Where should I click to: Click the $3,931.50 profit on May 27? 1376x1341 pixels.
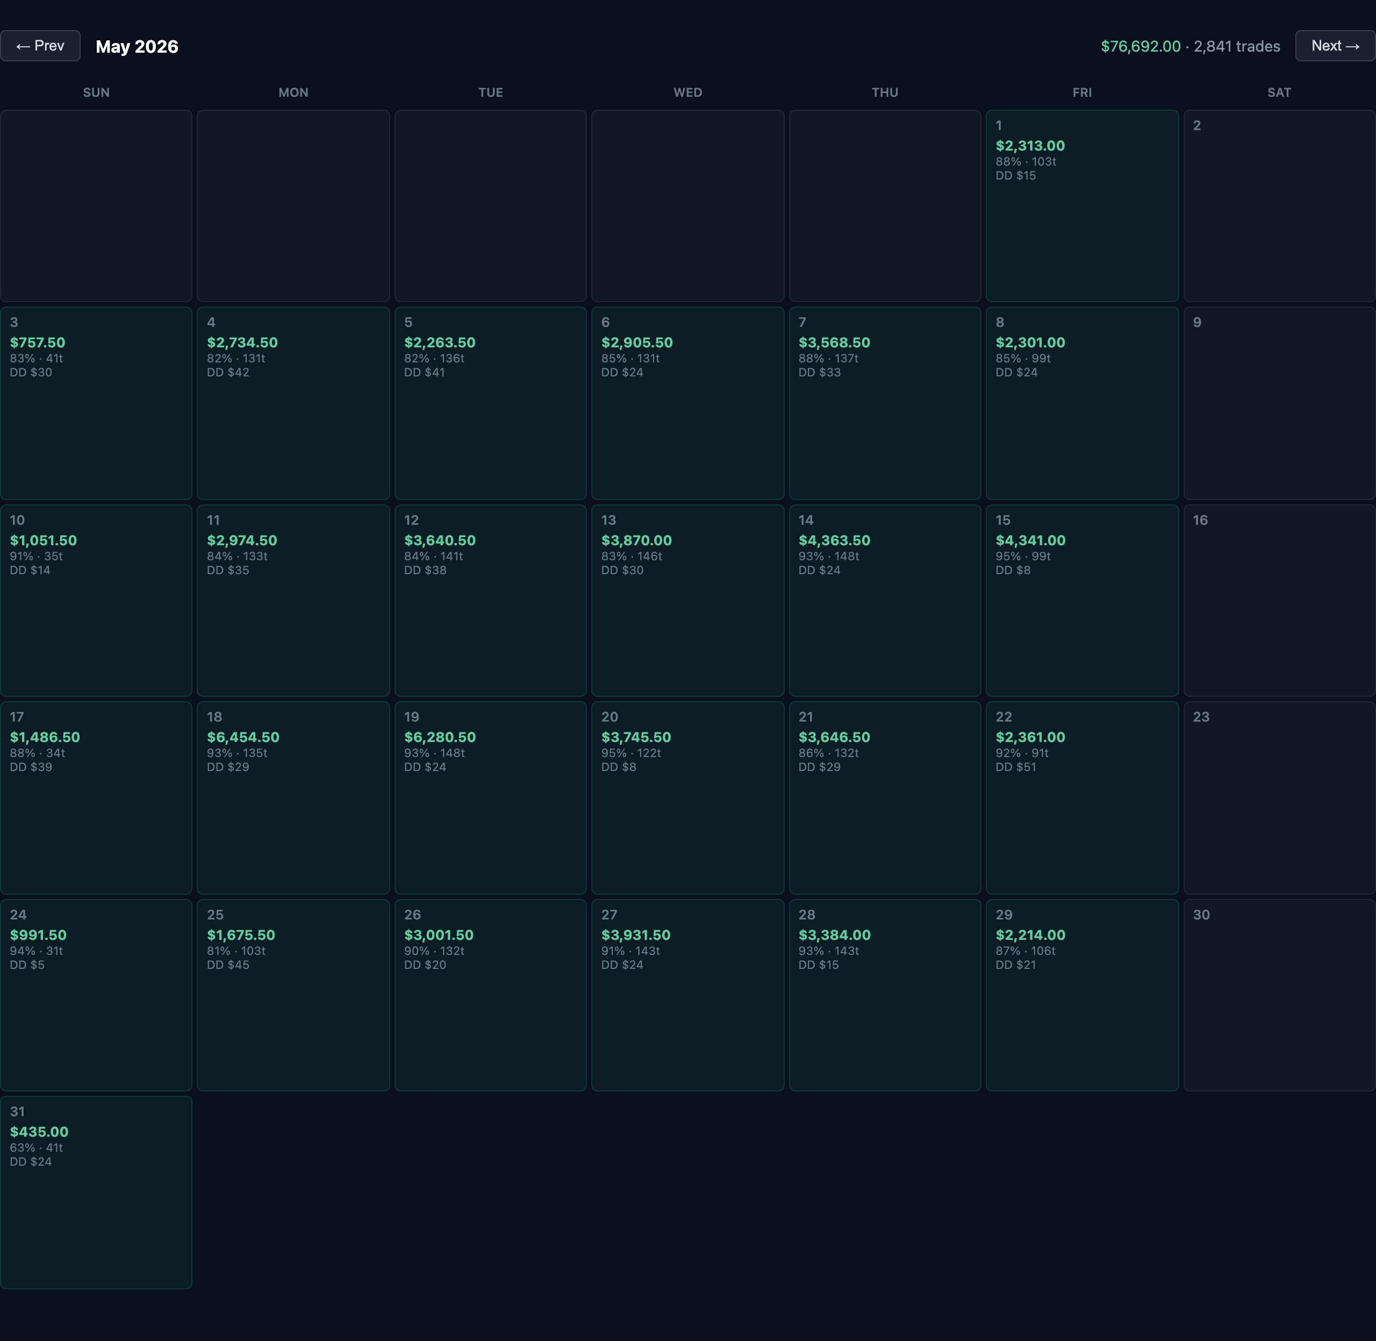(x=636, y=935)
